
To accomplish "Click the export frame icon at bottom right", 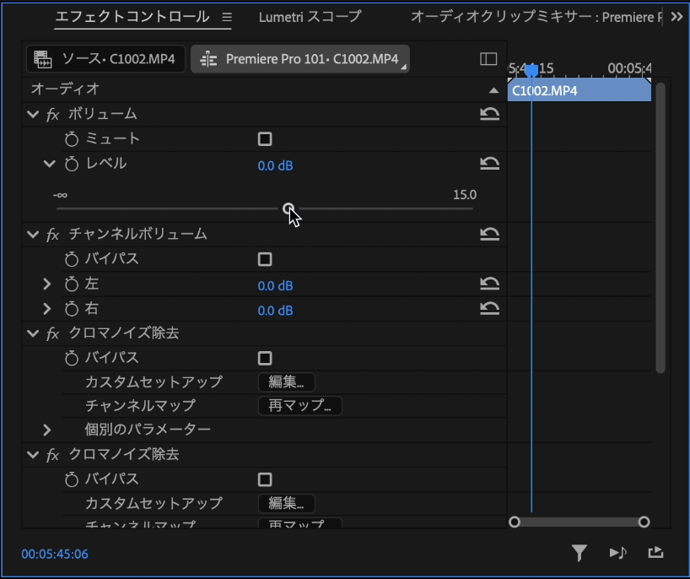I will pos(655,553).
